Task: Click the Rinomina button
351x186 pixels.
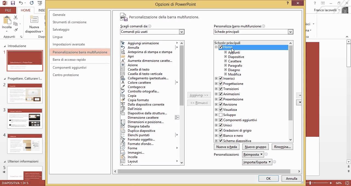Action: [x=282, y=147]
